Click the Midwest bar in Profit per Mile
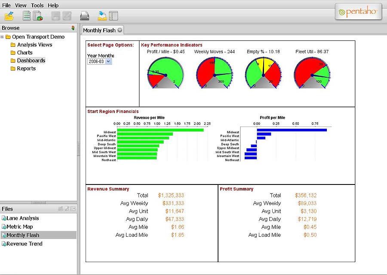387x275 pixels. click(x=292, y=130)
